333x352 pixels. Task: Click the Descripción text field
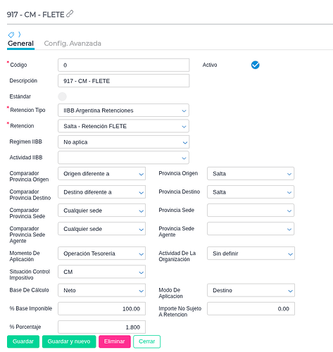point(123,81)
